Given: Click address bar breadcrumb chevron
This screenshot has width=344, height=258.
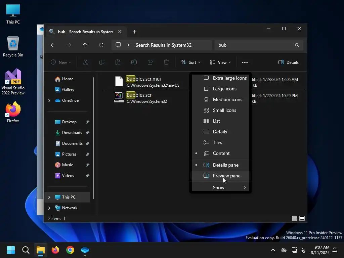Looking at the screenshot, I should click(x=128, y=45).
